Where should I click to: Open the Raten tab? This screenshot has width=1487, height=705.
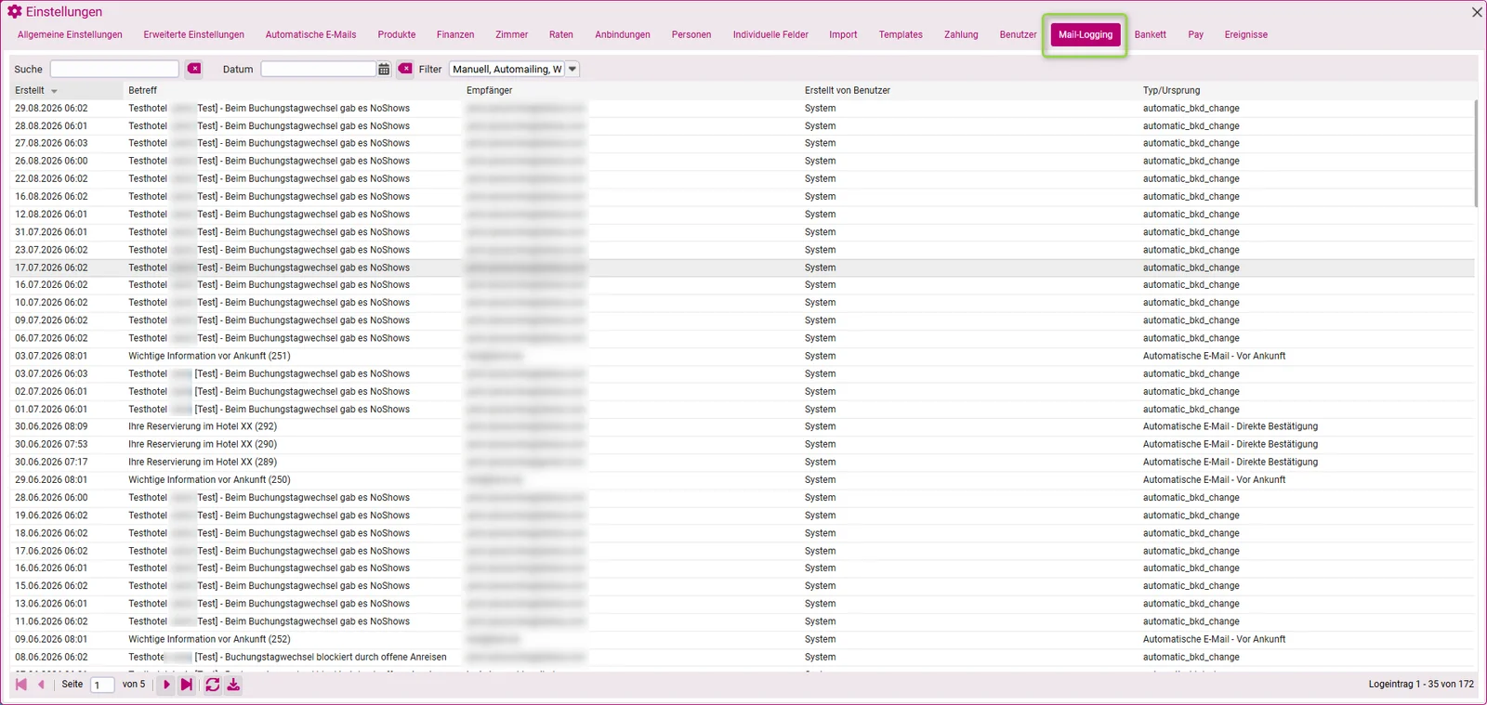[x=561, y=34]
